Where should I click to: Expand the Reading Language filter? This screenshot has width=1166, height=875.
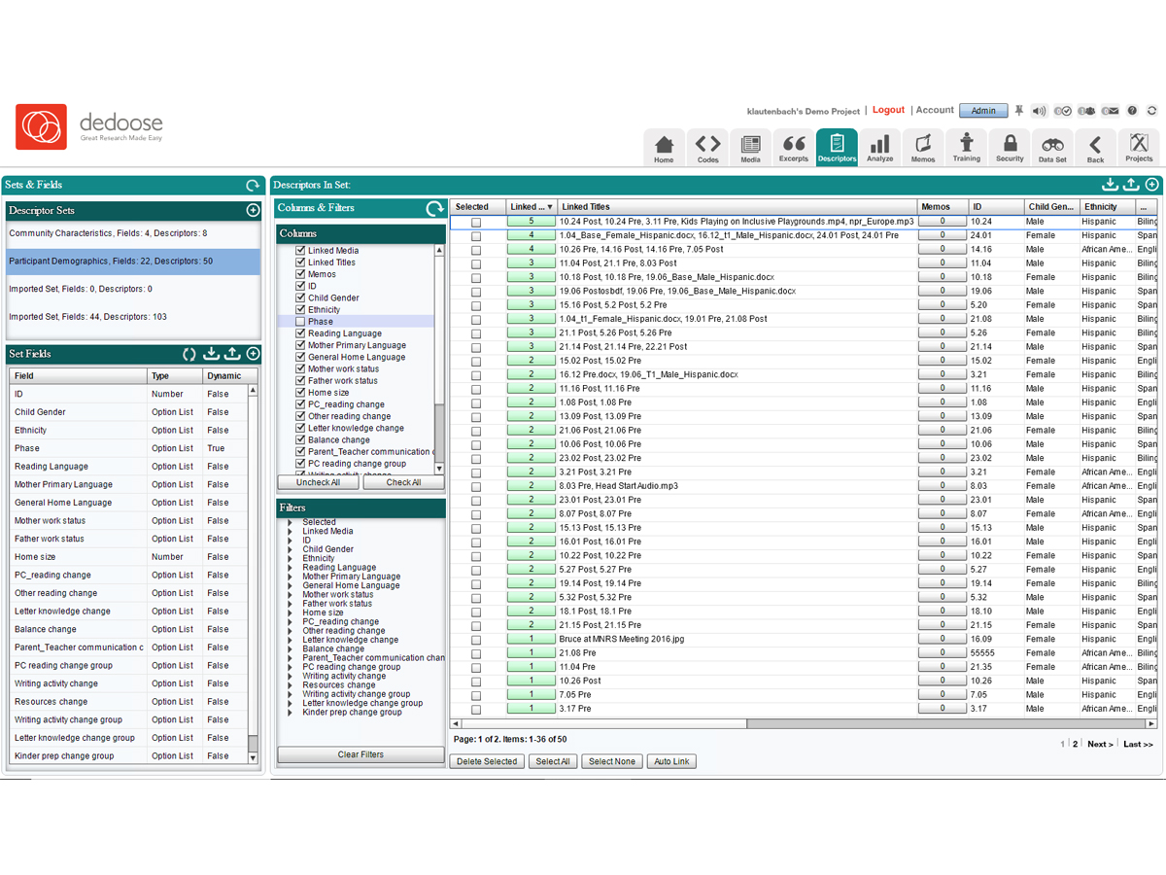[x=290, y=568]
